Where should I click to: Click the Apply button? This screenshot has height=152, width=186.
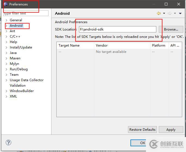click(171, 129)
